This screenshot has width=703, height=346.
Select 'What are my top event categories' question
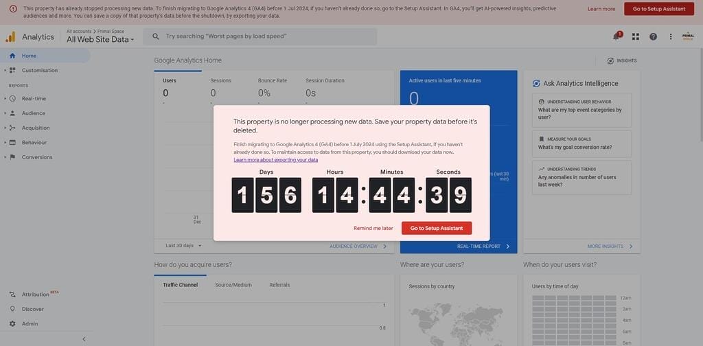(x=581, y=110)
